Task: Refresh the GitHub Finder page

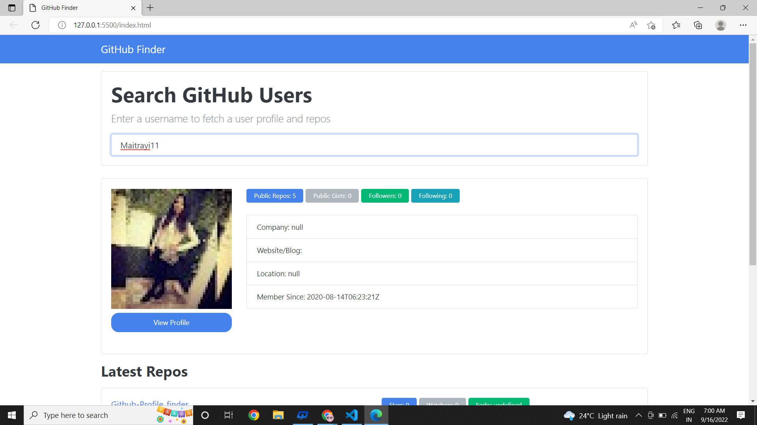Action: tap(35, 25)
